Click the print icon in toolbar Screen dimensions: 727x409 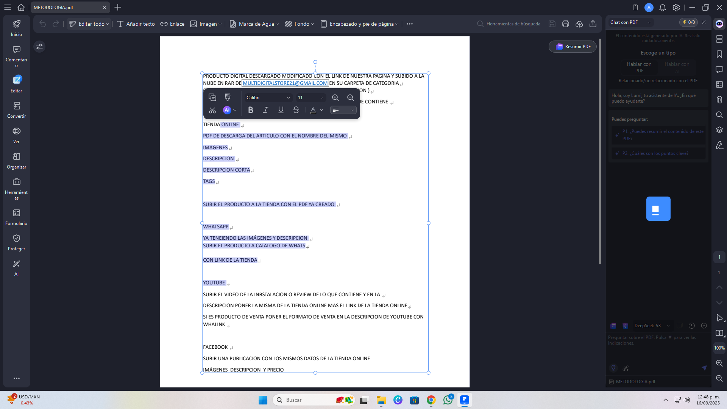(x=566, y=24)
